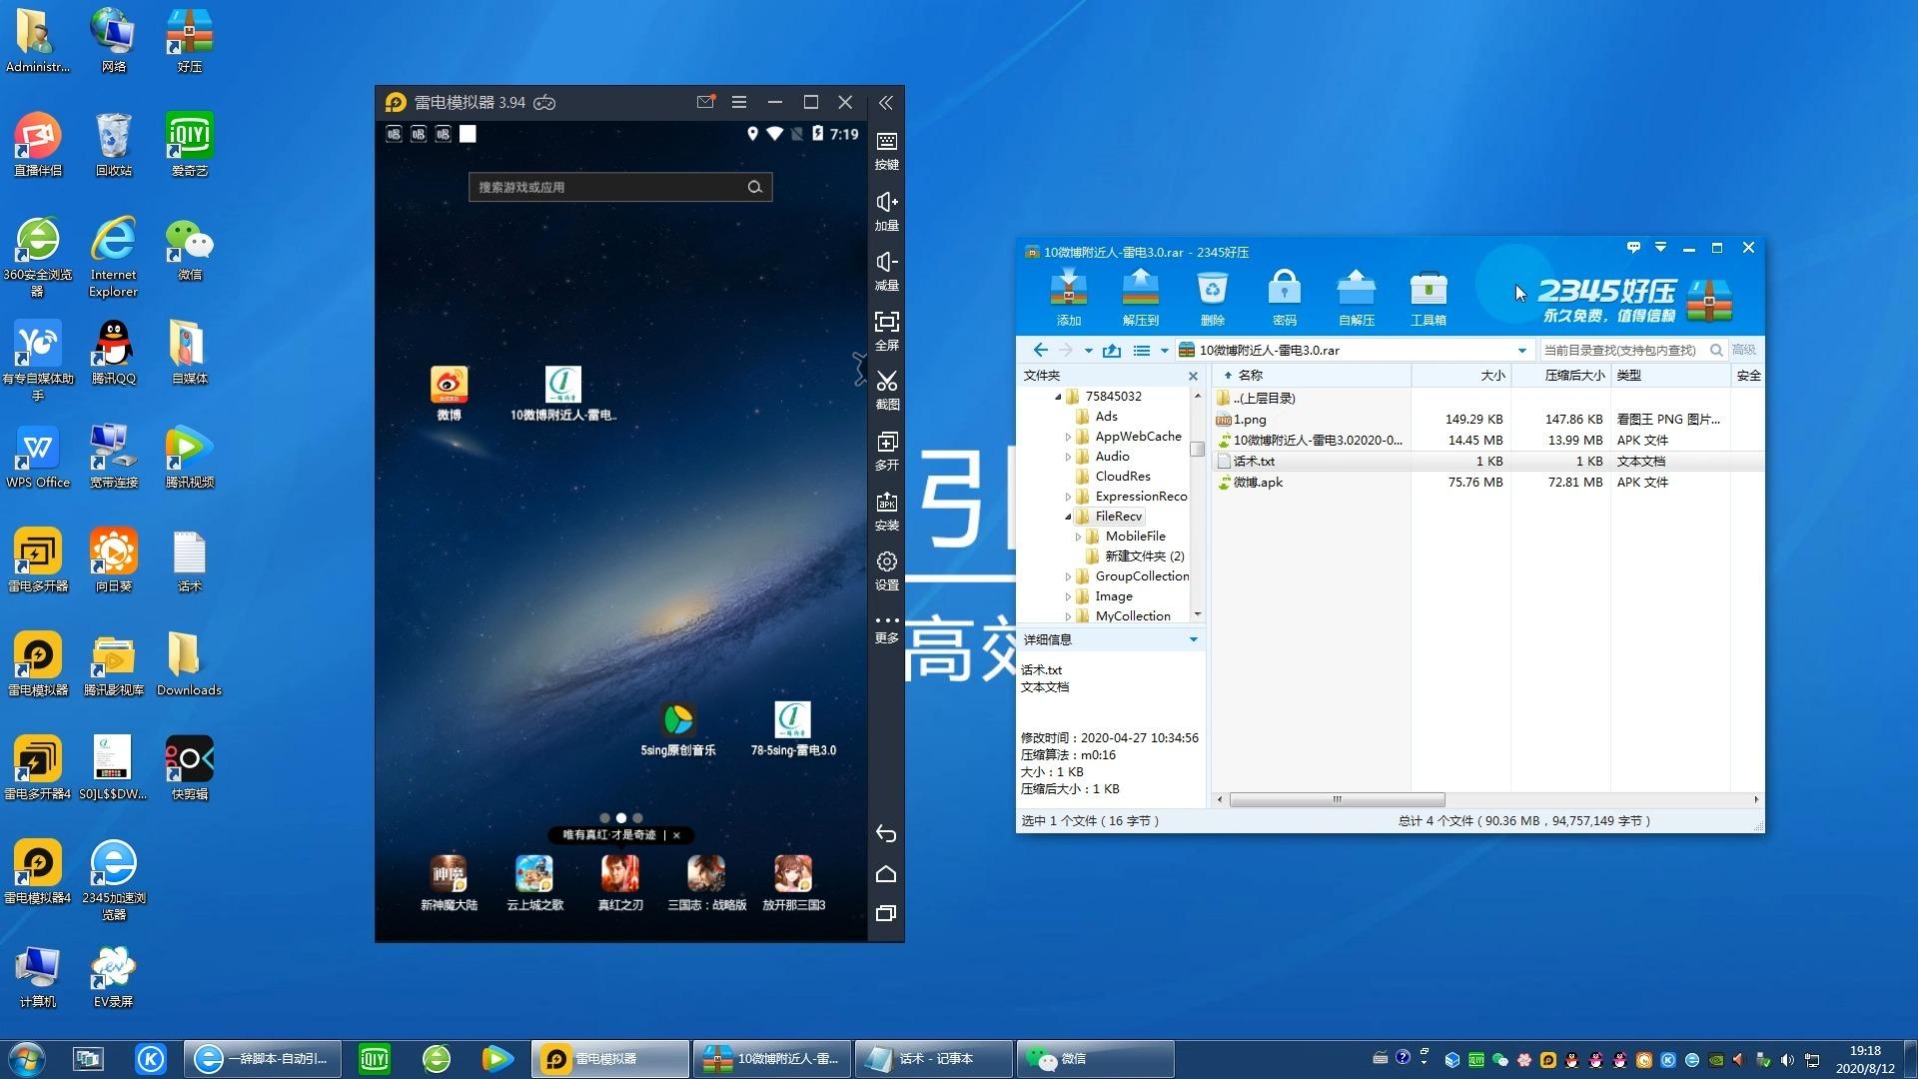
Task: Click 全屏 fullscreen in the emulator sidebar
Action: pyautogui.click(x=886, y=331)
